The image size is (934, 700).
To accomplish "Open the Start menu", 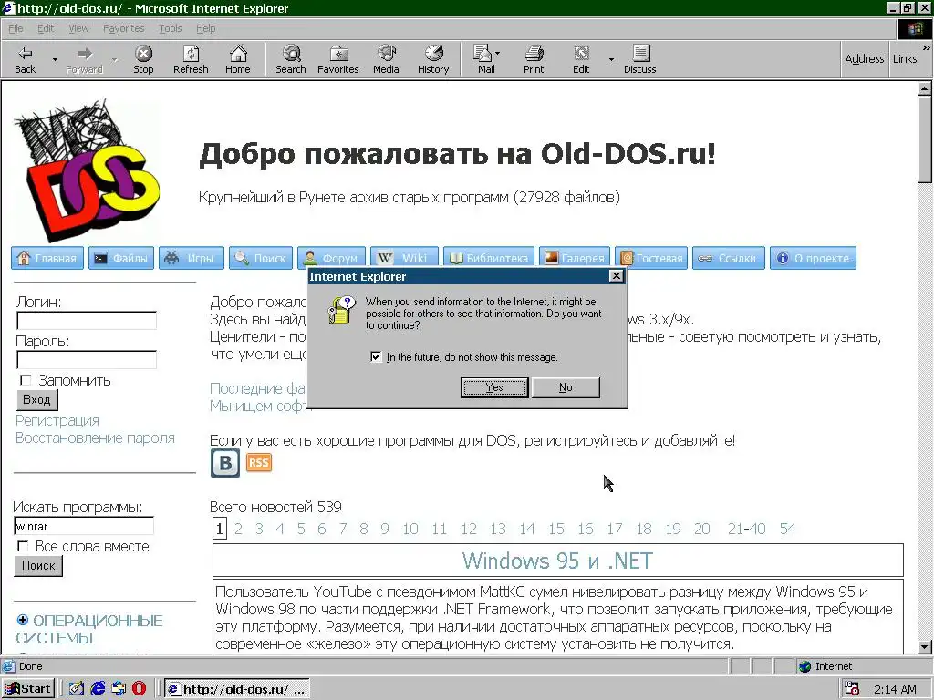I will pyautogui.click(x=28, y=689).
